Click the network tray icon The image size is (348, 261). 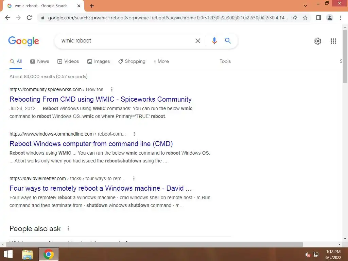tap(316, 255)
